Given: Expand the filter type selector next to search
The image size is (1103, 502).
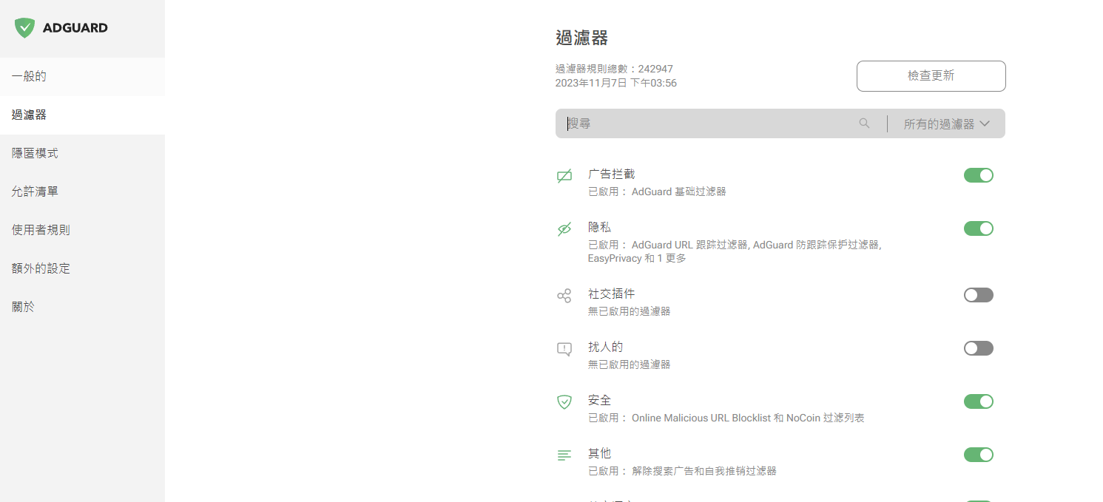Looking at the screenshot, I should coord(945,123).
